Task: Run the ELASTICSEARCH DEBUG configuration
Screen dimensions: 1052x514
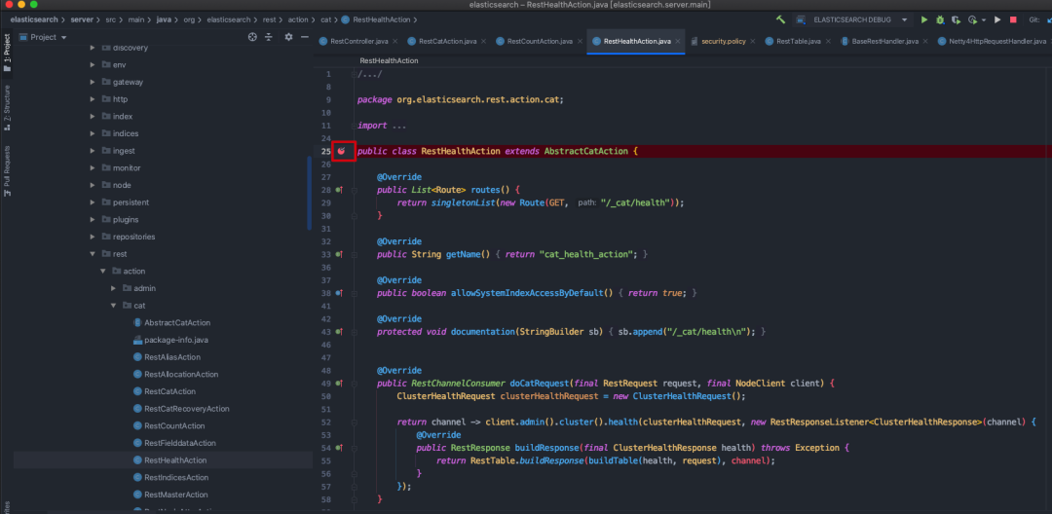Action: [x=924, y=19]
